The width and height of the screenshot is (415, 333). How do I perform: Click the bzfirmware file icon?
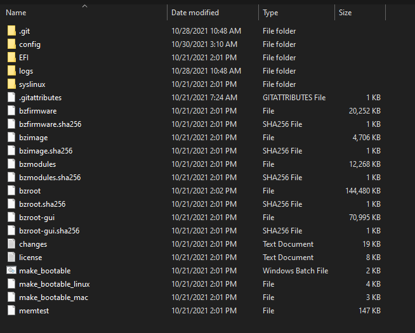(x=11, y=110)
